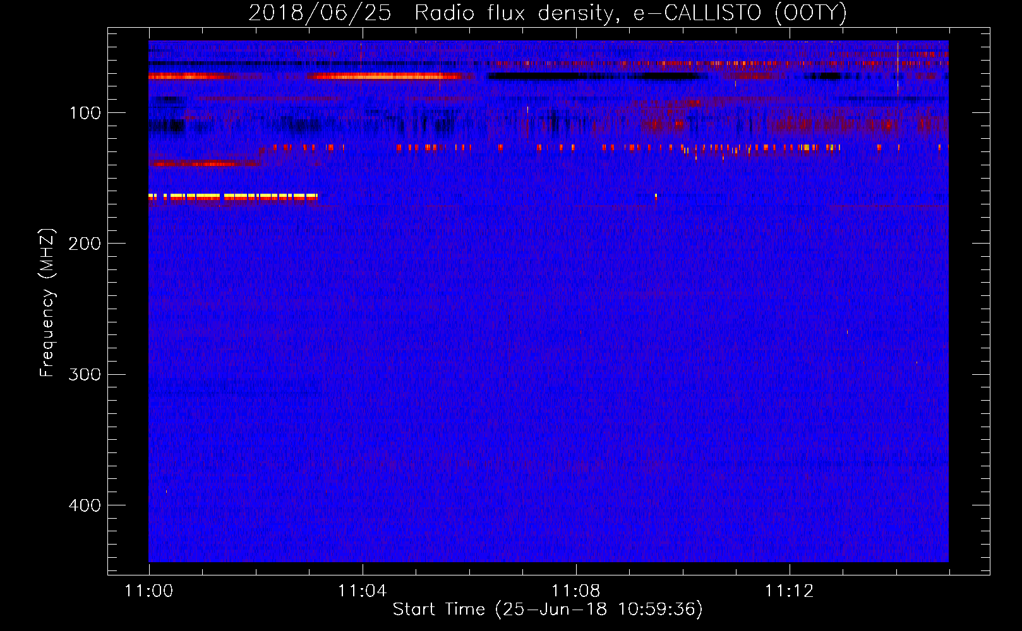The width and height of the screenshot is (1022, 631).
Task: Click the 400 MHz frequency tick label
Action: (x=85, y=505)
